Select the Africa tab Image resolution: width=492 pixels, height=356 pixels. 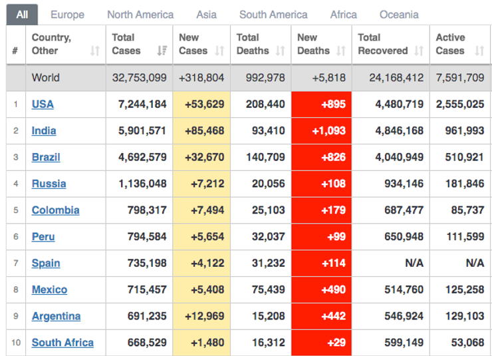(343, 15)
